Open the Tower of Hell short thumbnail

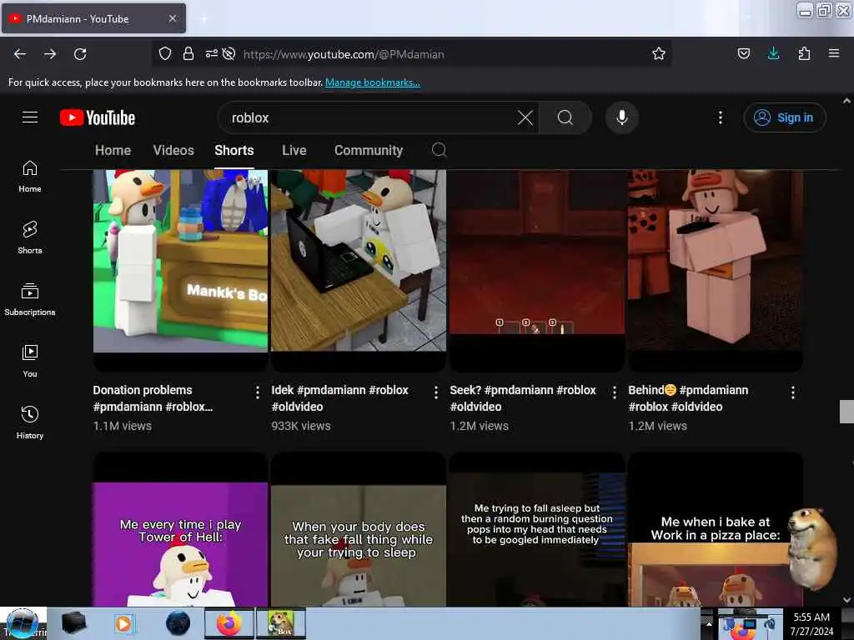click(180, 529)
